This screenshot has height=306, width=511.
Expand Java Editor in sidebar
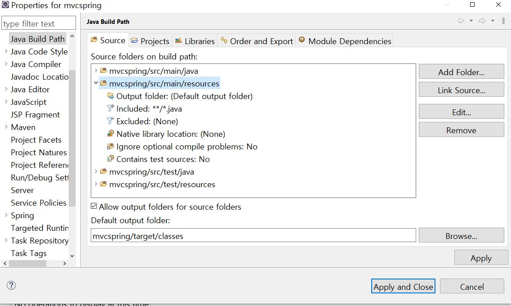(6, 89)
